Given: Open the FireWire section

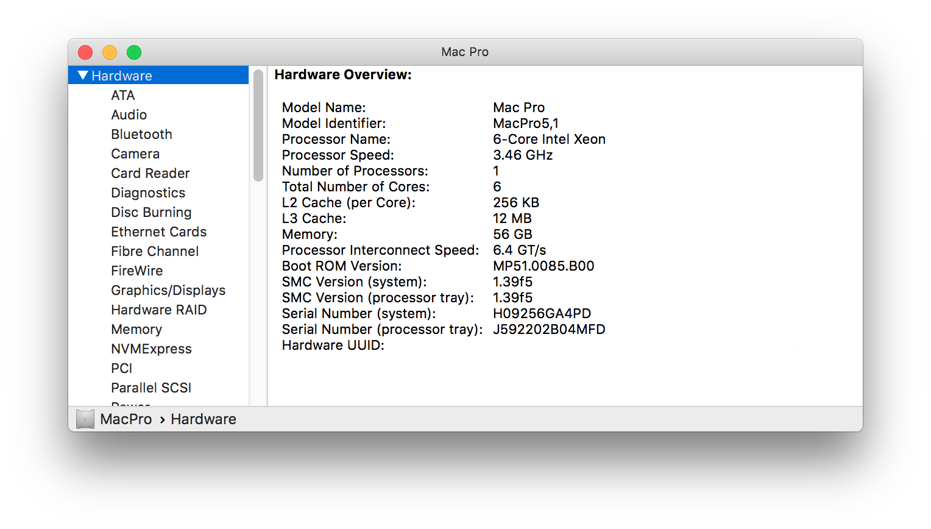Looking at the screenshot, I should point(137,271).
